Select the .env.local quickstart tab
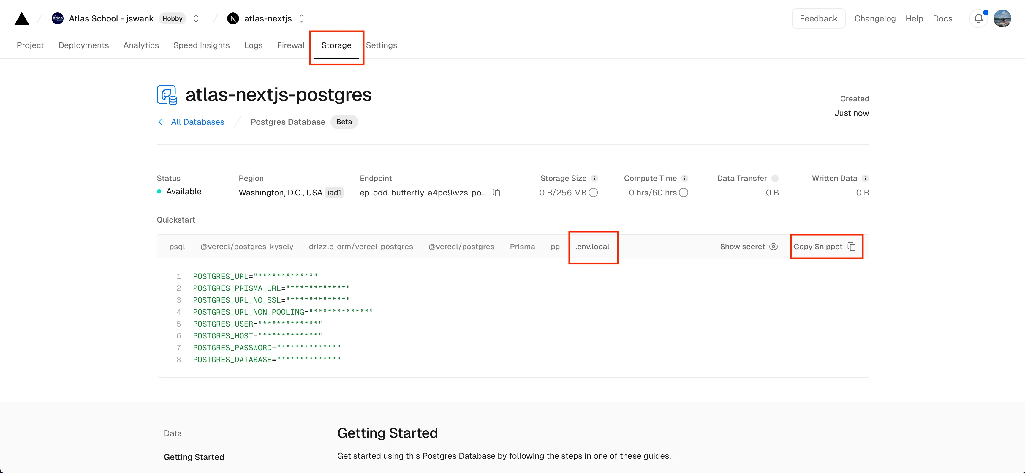 pyautogui.click(x=592, y=247)
